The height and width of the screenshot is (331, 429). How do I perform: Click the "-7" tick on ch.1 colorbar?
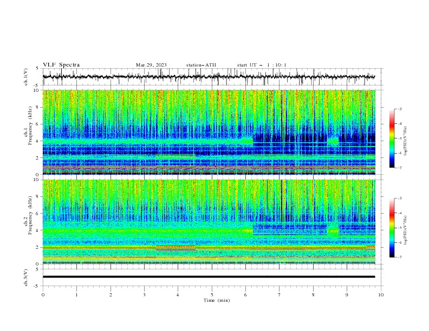399,168
